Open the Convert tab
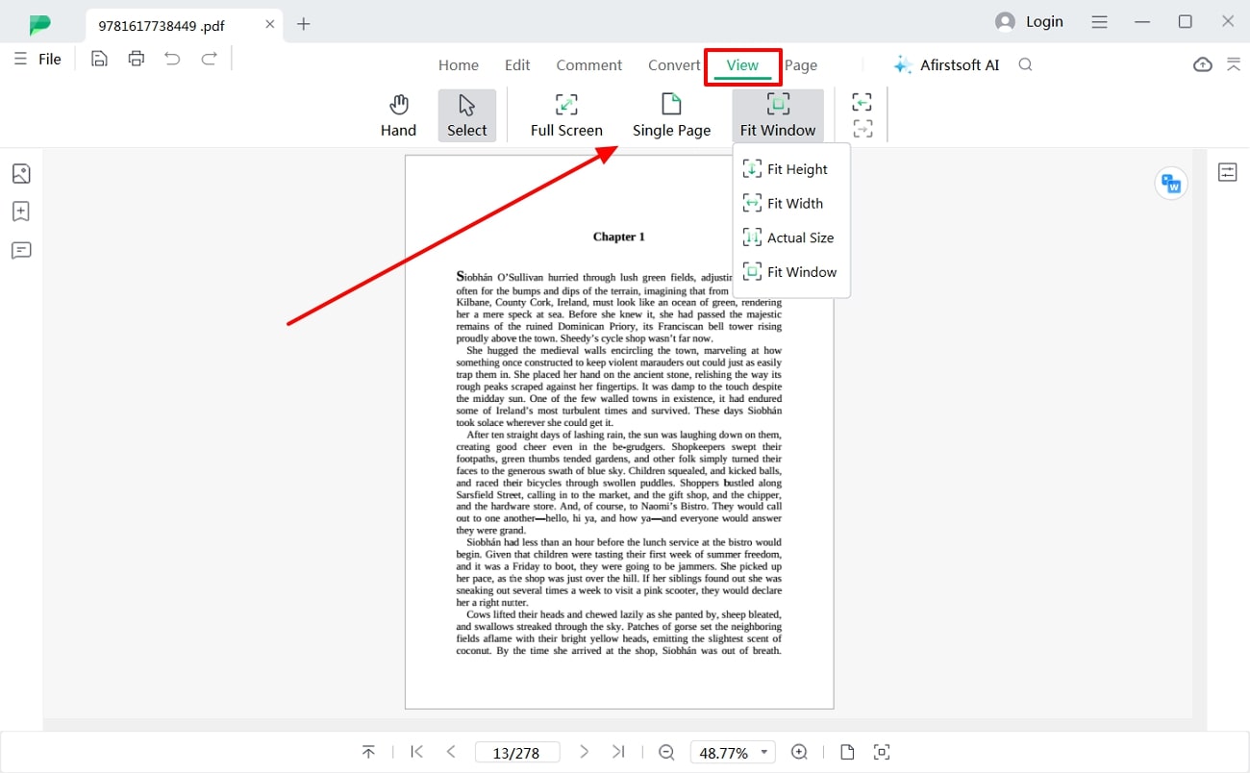Viewport: 1250px width, 773px height. click(x=674, y=65)
